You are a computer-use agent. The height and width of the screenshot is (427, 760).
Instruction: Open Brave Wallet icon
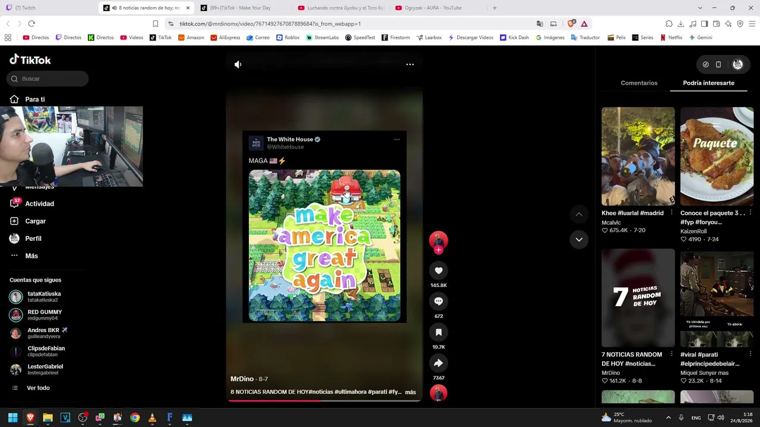(716, 24)
